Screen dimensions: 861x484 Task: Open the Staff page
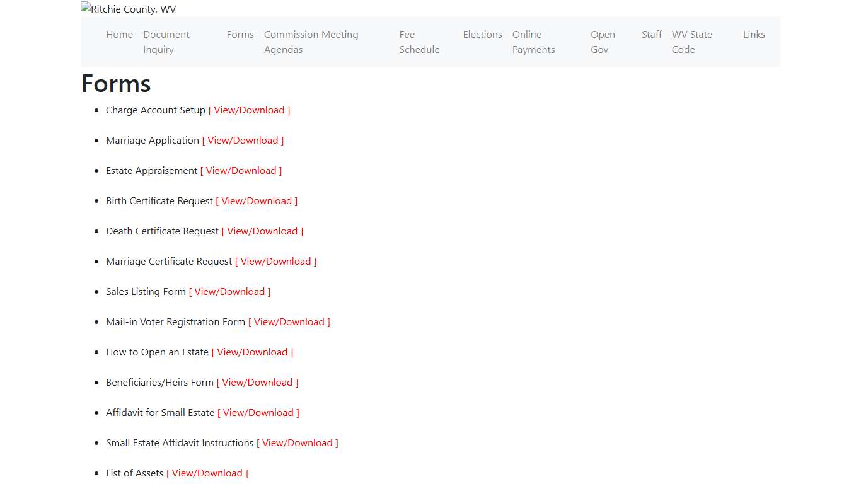click(x=652, y=35)
